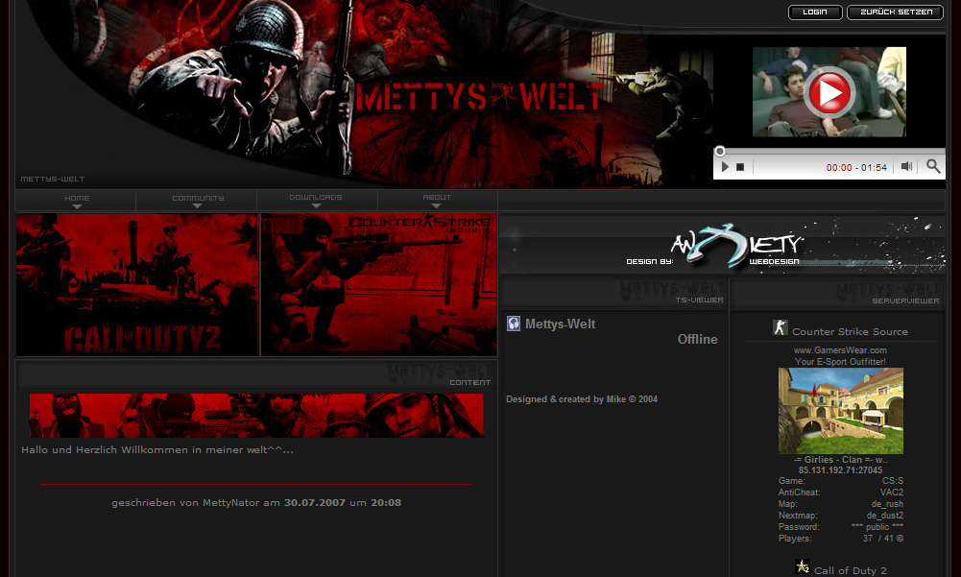Click the post date 30.07.2007

(314, 503)
